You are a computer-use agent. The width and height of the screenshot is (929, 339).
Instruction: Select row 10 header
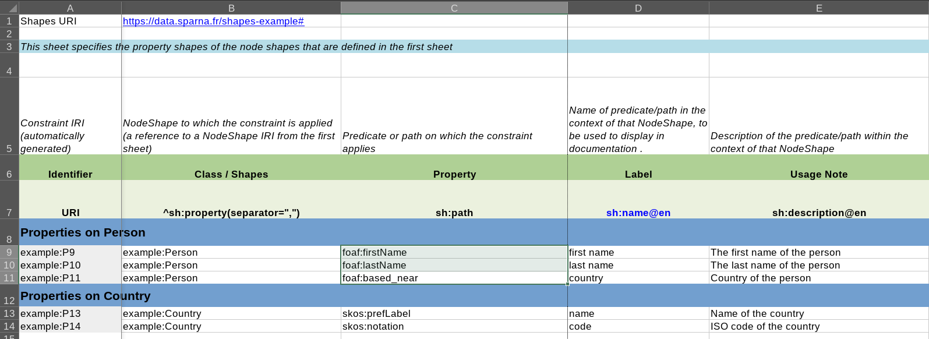point(9,265)
